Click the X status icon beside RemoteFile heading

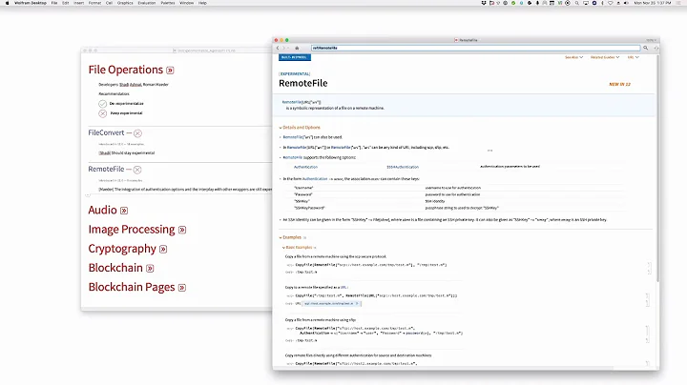137,170
